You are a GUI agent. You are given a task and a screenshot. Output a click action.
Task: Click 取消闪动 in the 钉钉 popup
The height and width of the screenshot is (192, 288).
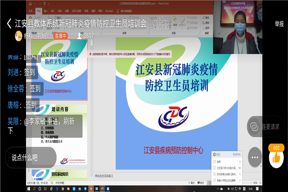[237, 155]
